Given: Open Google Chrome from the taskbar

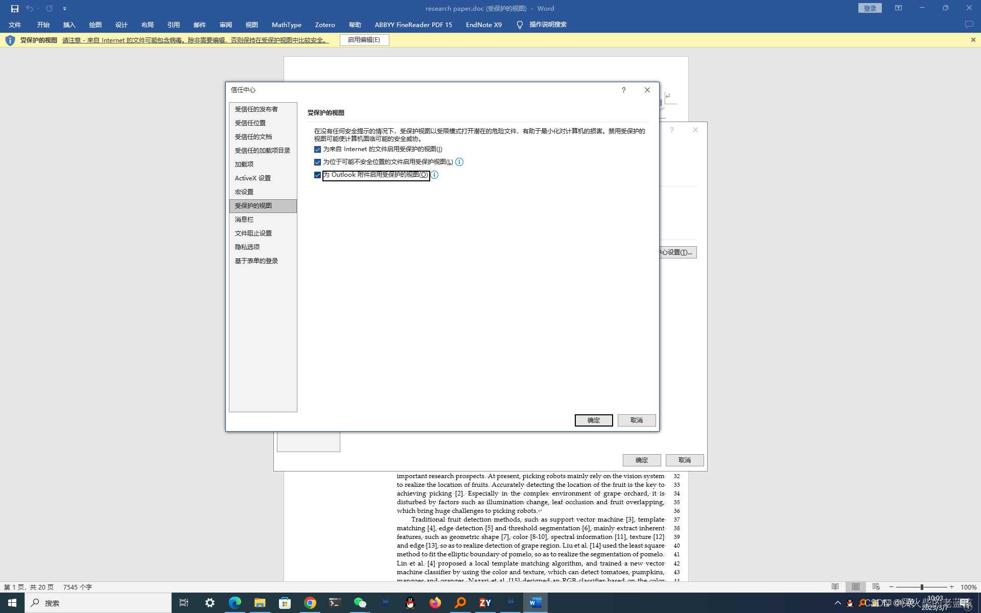Looking at the screenshot, I should (310, 603).
